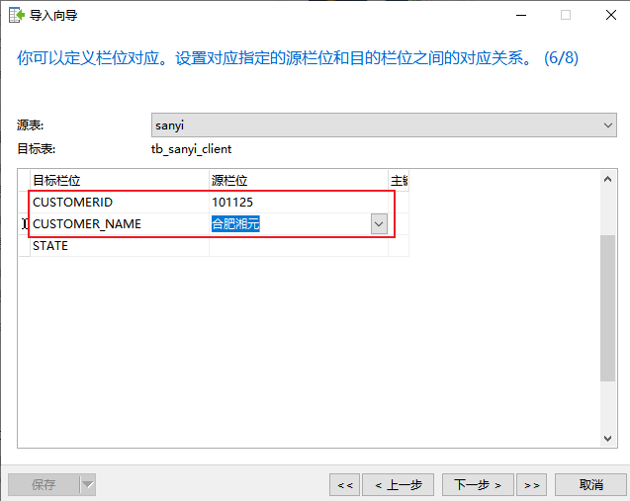Viewport: 630px width, 501px height.
Task: Minimize the import wizard window
Action: (521, 15)
